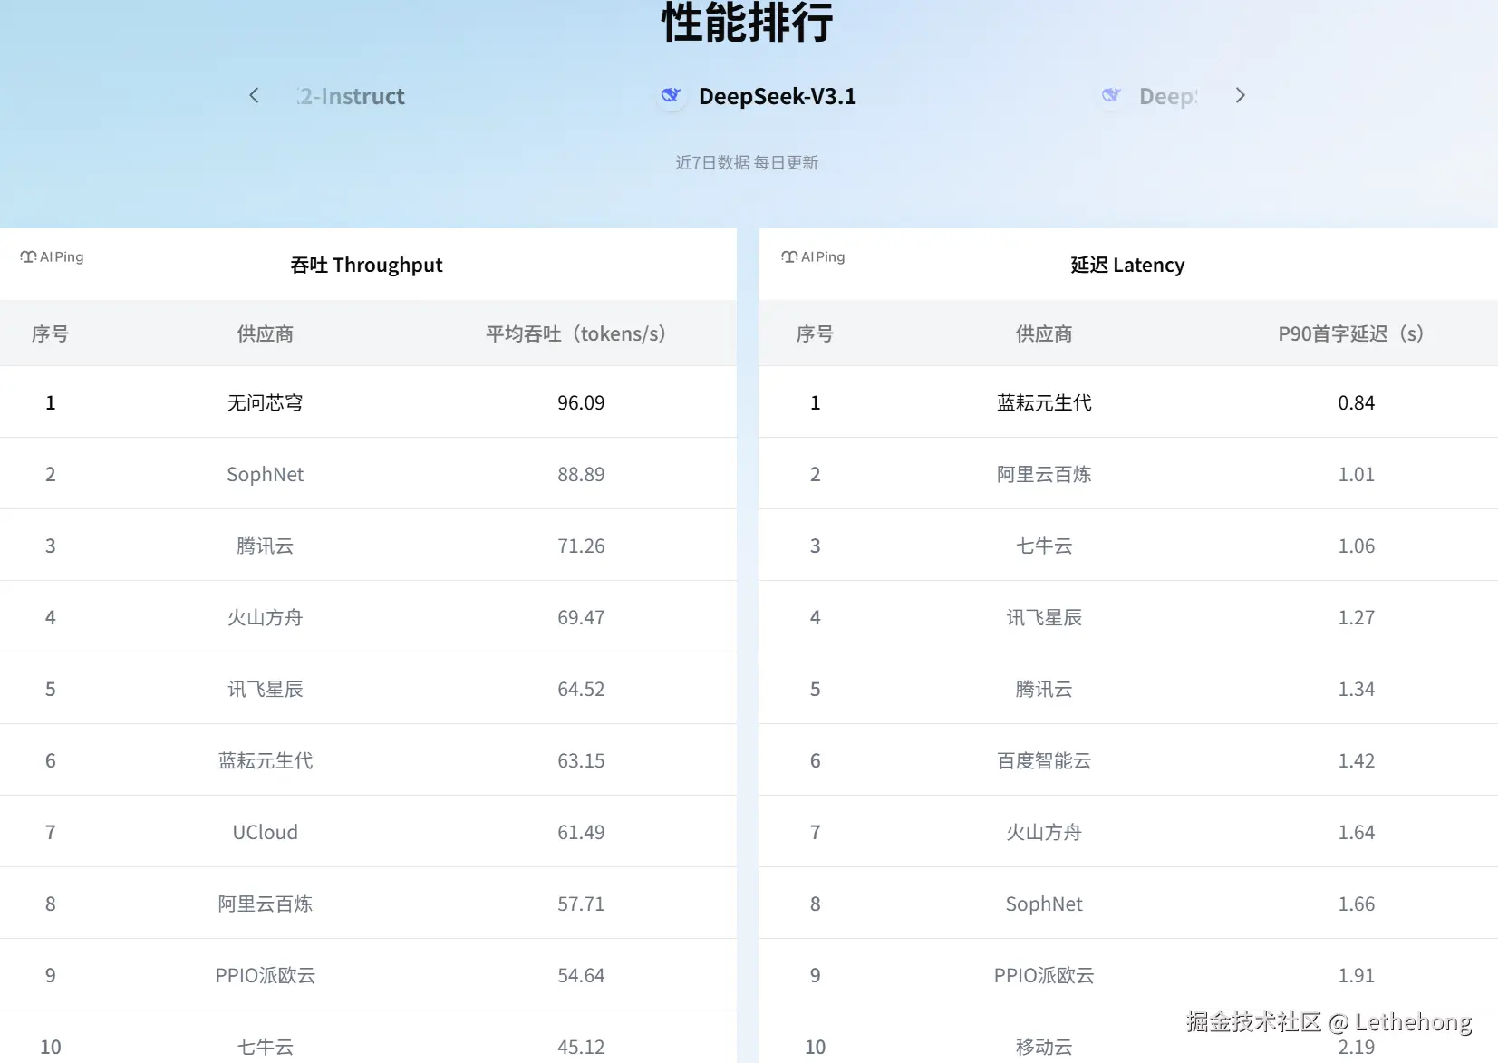
Task: Click the latency value 1.66
Action: (1357, 904)
